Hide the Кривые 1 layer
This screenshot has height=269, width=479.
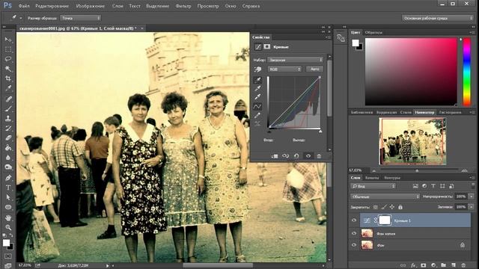click(354, 220)
